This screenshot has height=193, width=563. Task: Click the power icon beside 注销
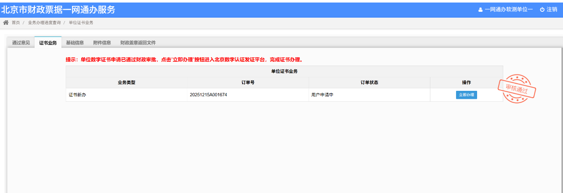tap(542, 10)
